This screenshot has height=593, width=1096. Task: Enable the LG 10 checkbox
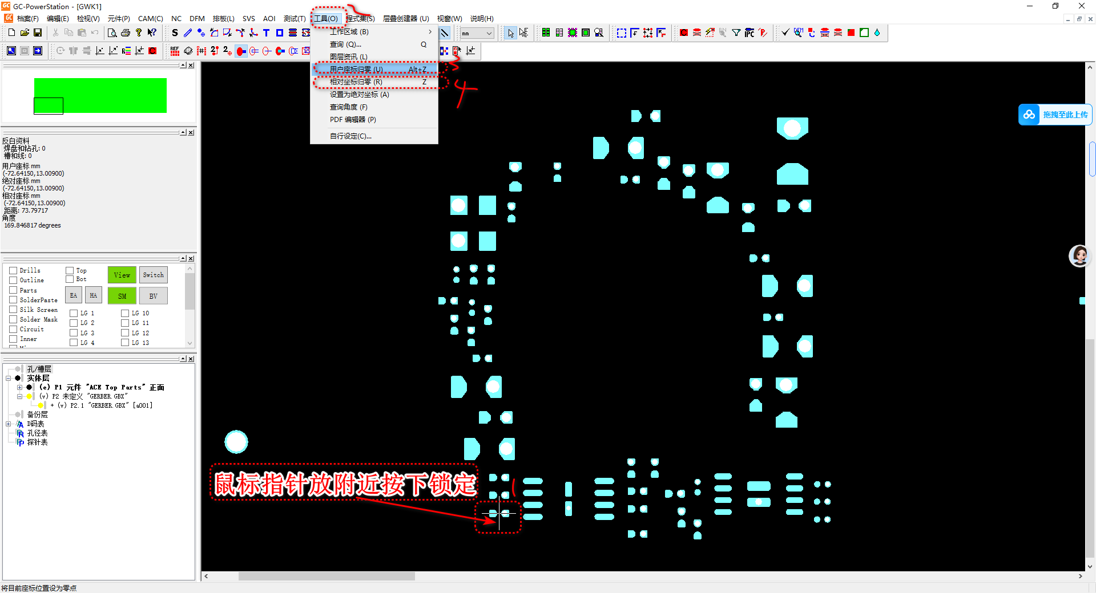pos(125,313)
